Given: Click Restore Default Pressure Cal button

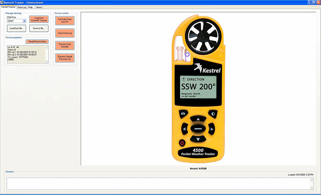Looking at the screenshot, I should point(65,58).
